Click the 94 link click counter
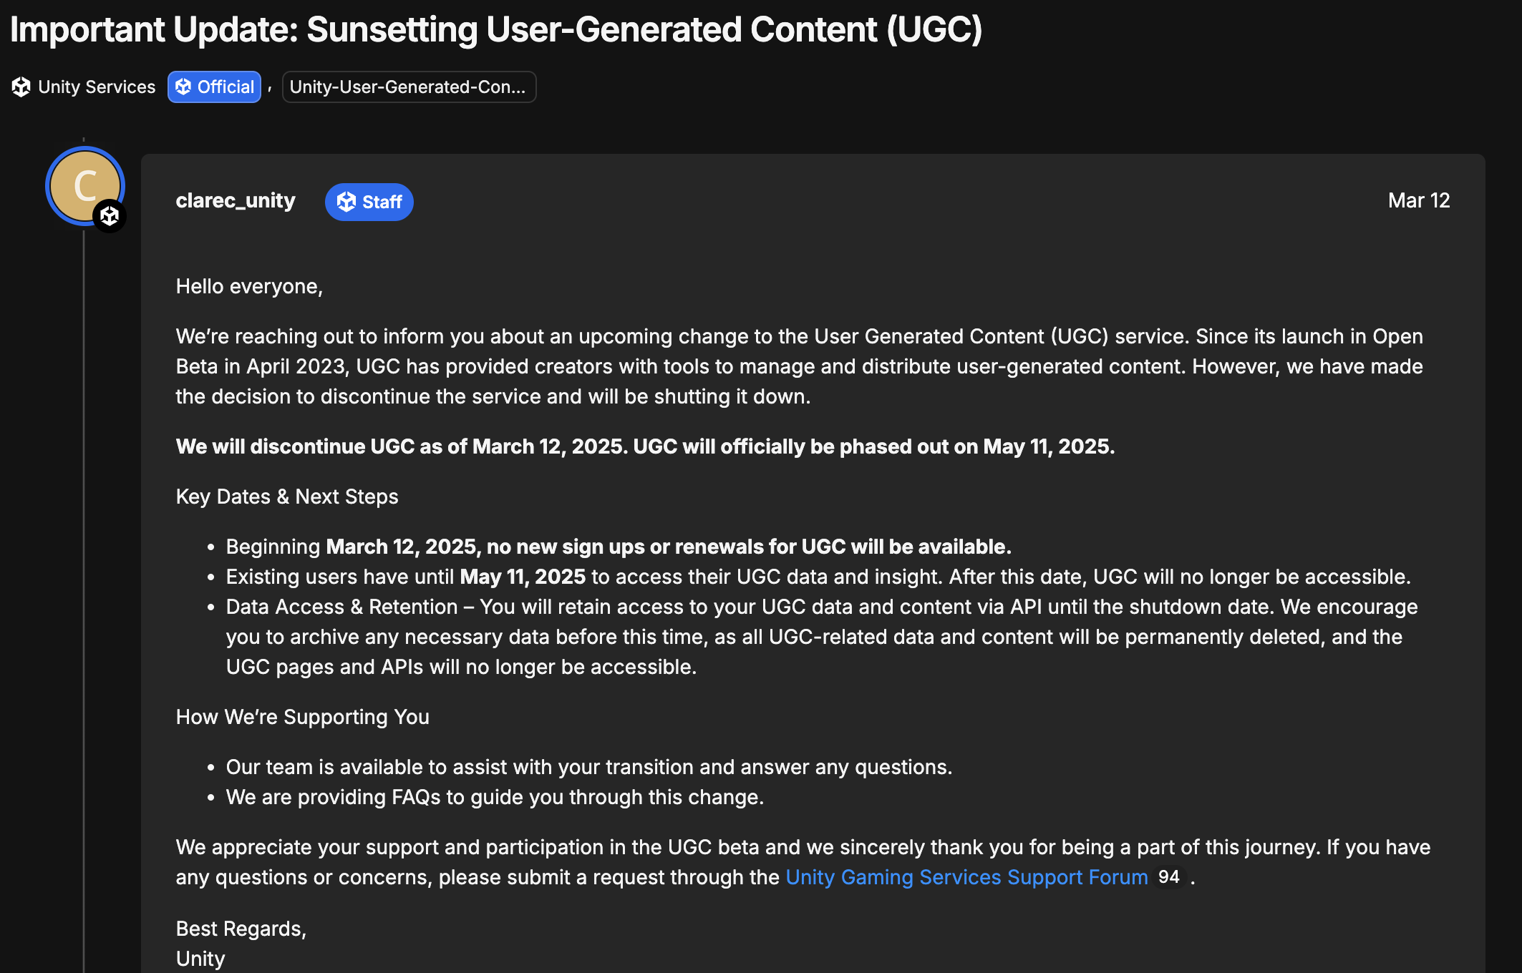Image resolution: width=1522 pixels, height=973 pixels. coord(1168,877)
